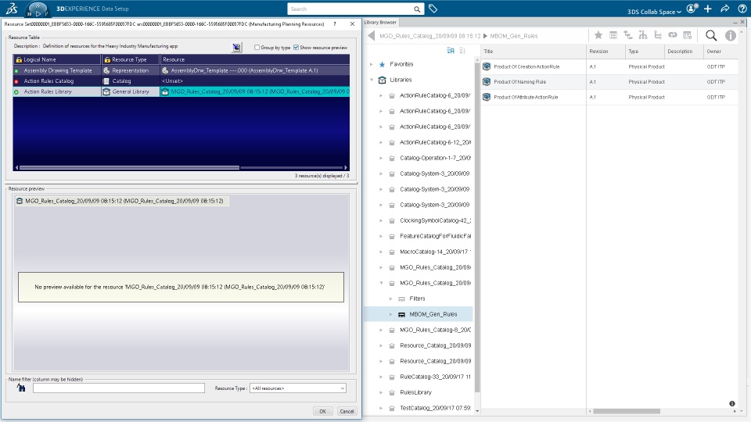Select the Assembly Drawing Template row
Viewport: 751px width, 422px height.
[181, 70]
